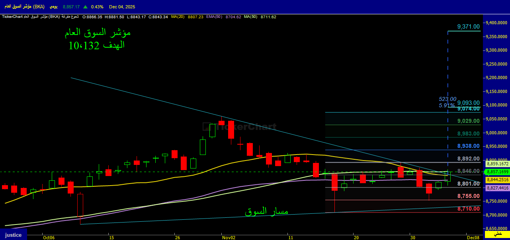Click the yellow MA(20) value tag 8,844.2516
The width and height of the screenshot is (510, 240).
(x=497, y=180)
